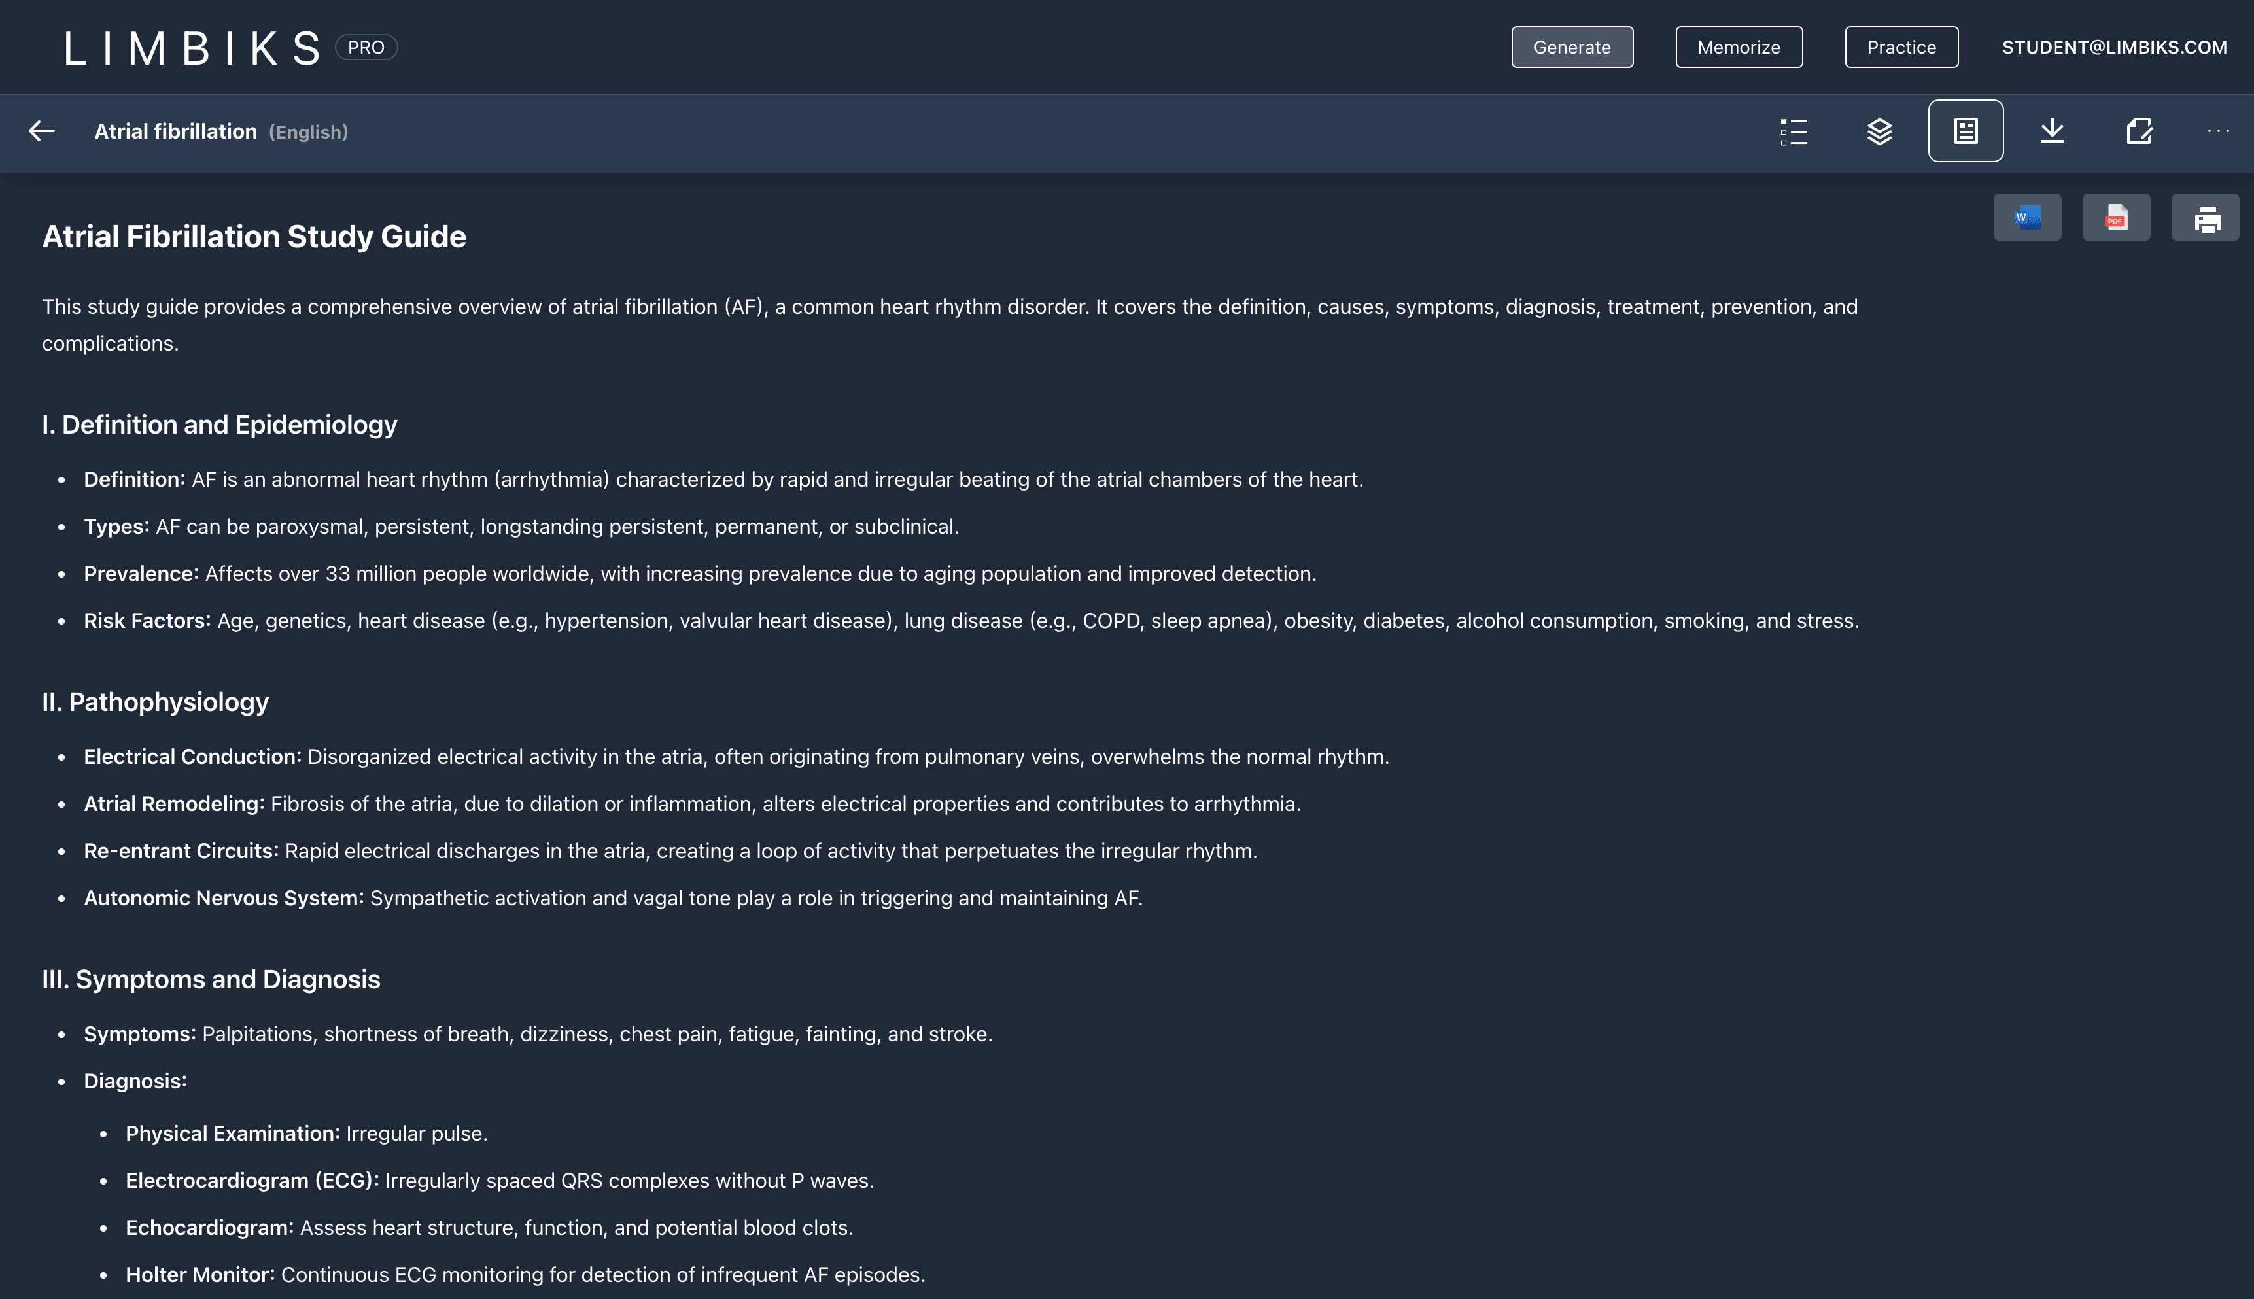Go to the Practice section

point(1901,47)
